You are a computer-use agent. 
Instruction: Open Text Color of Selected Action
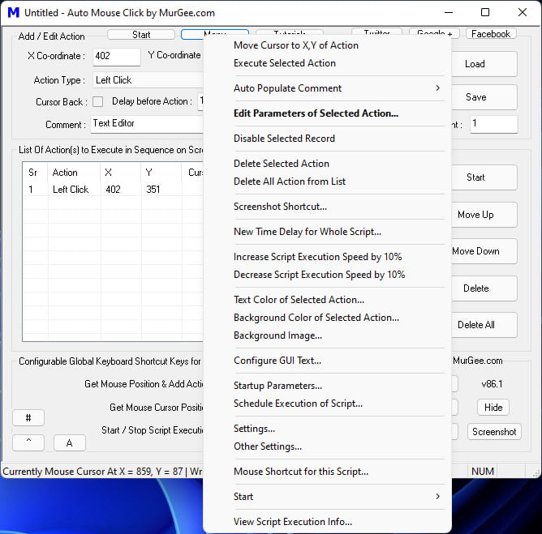(299, 300)
